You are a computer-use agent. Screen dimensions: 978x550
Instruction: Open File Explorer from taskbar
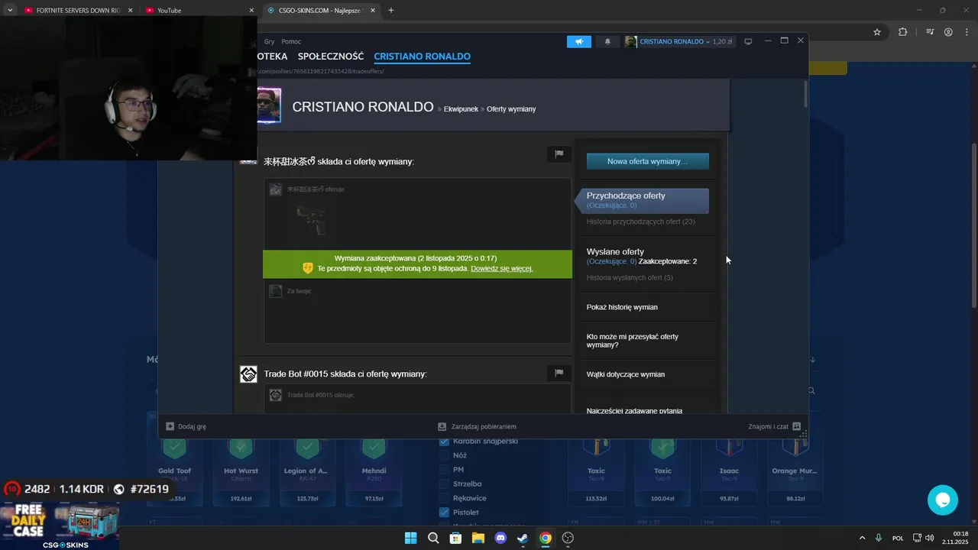pos(478,538)
